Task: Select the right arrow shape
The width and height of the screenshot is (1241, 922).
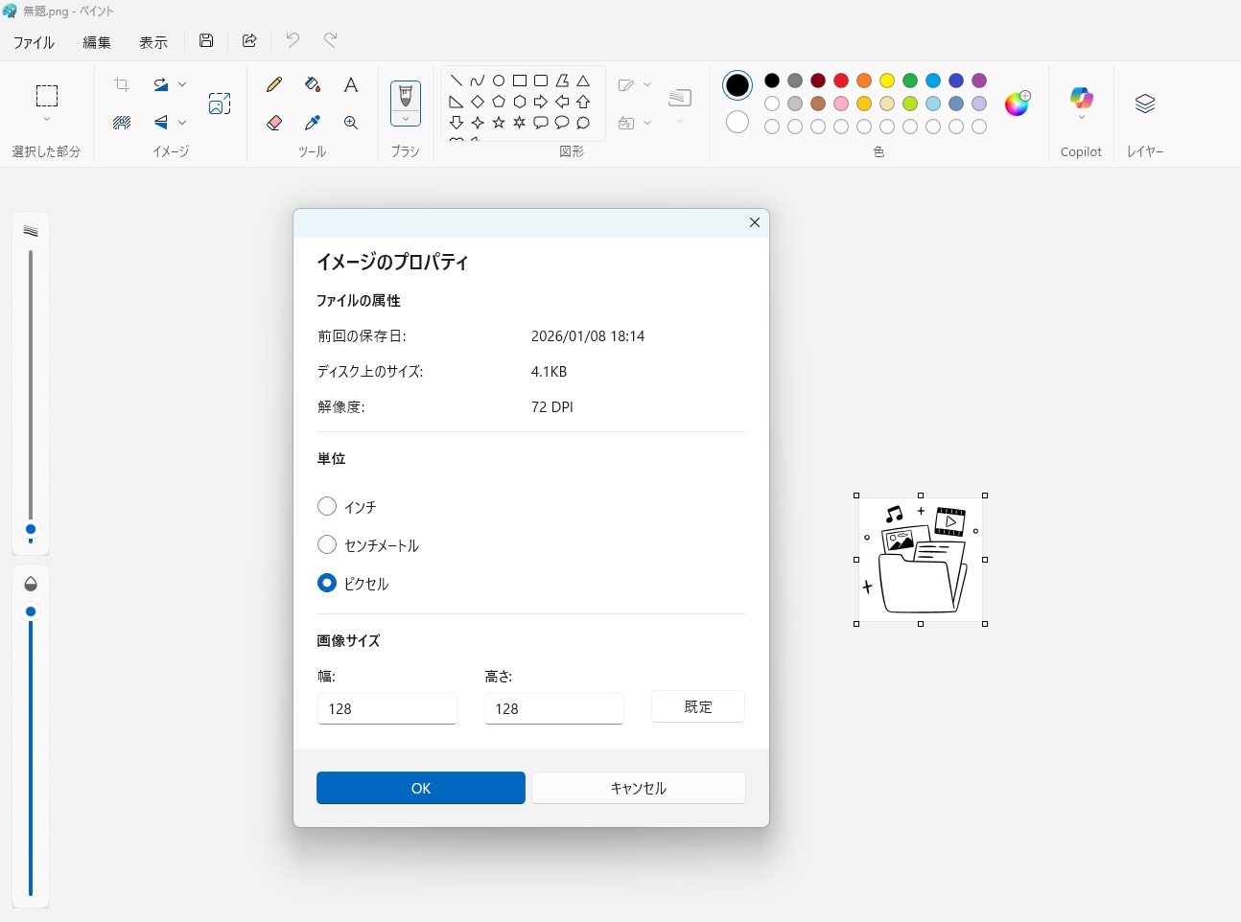Action: click(x=541, y=102)
